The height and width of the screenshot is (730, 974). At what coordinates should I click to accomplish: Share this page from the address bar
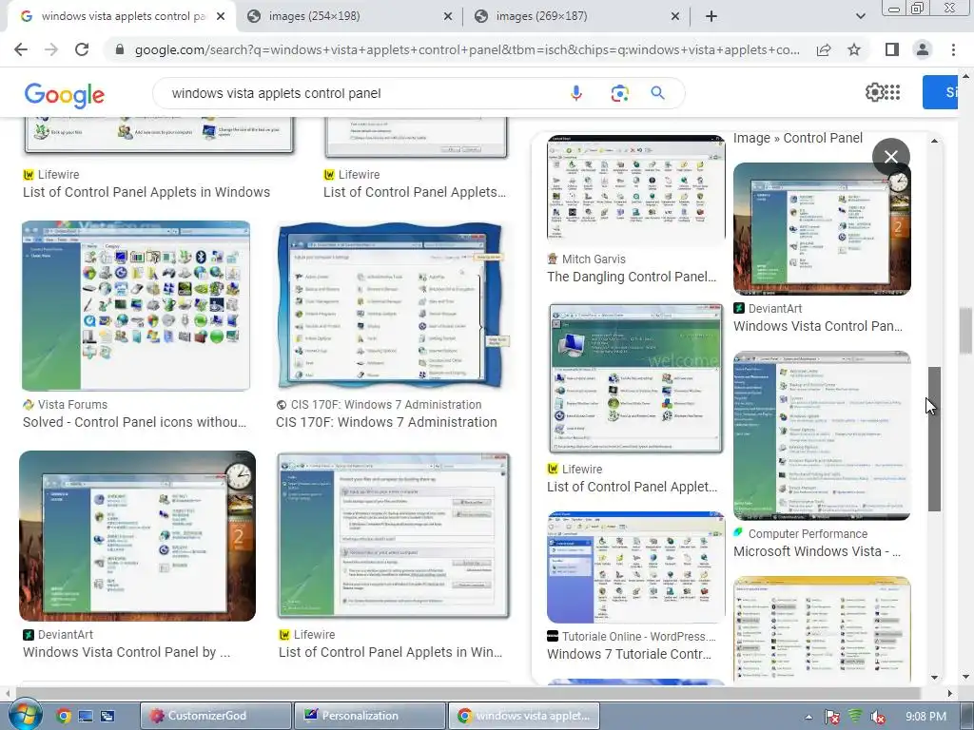[x=824, y=49]
